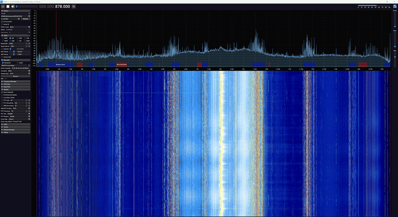Select AM demodulation mode
Screen dimensions: 398x217
pyautogui.click(x=10, y=38)
